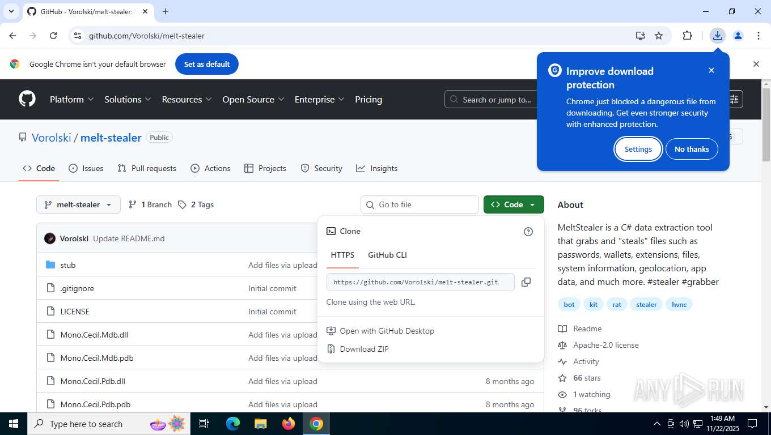Open the melt-stealer branch dropdown
The image size is (771, 435).
(78, 204)
